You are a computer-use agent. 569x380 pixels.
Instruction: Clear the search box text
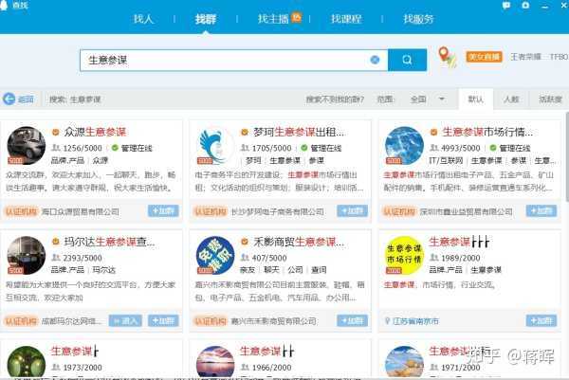375,60
